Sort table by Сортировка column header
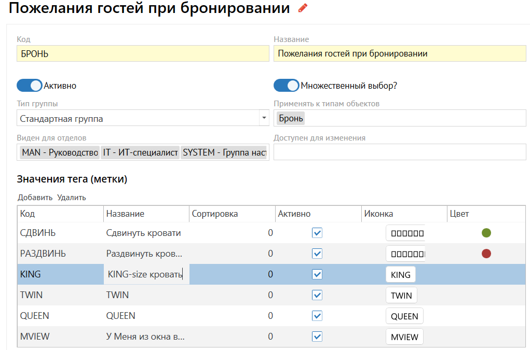 click(x=215, y=214)
